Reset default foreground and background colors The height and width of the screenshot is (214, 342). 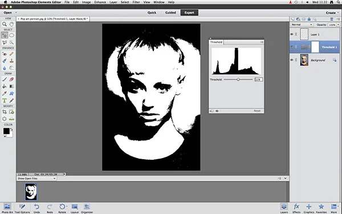5,136
